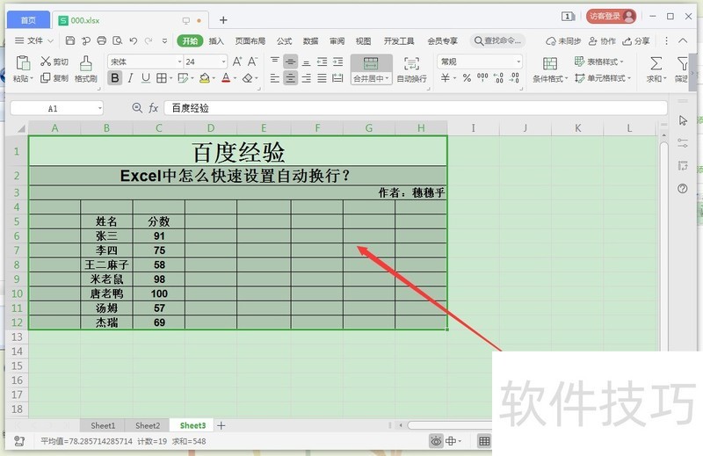Click the 查找命令 search field
This screenshot has width=703, height=456.
(497, 40)
